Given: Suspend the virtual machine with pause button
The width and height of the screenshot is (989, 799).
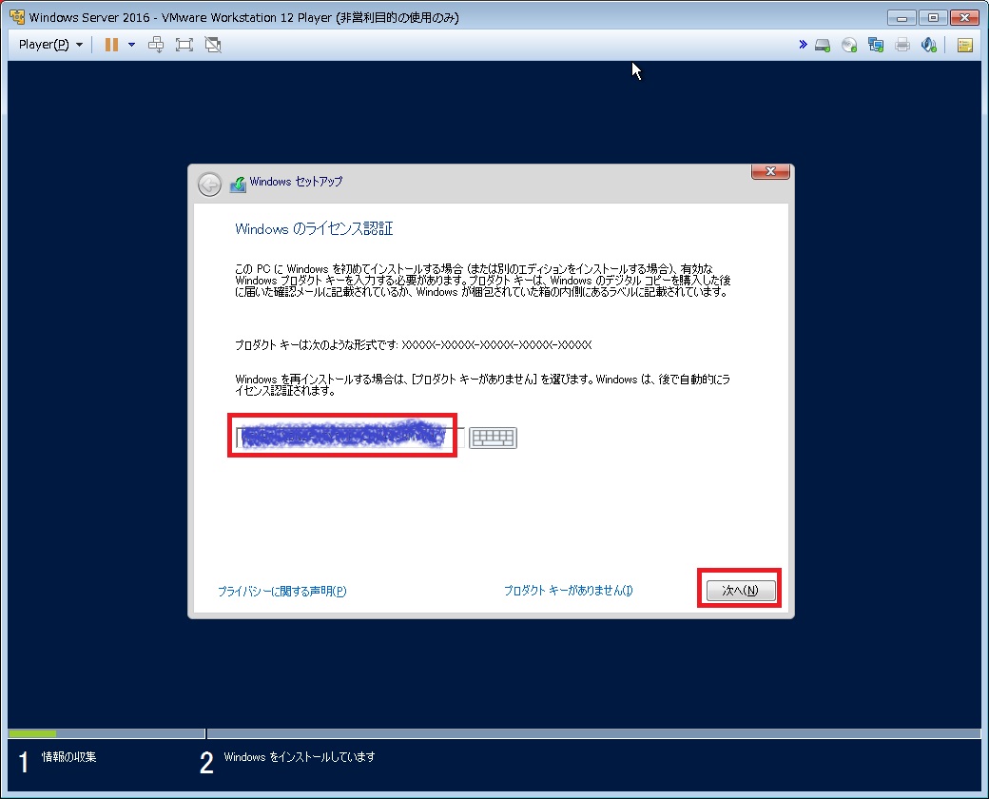Looking at the screenshot, I should pyautogui.click(x=111, y=44).
